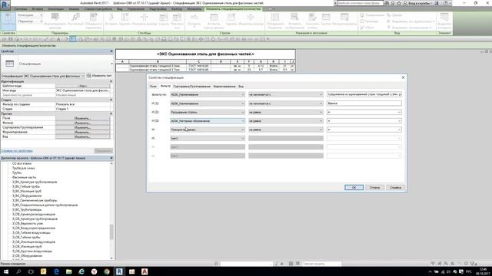492x276 pixels.
Task: Open ADSK_Материал обозначение field dropdown
Action: click(208, 121)
